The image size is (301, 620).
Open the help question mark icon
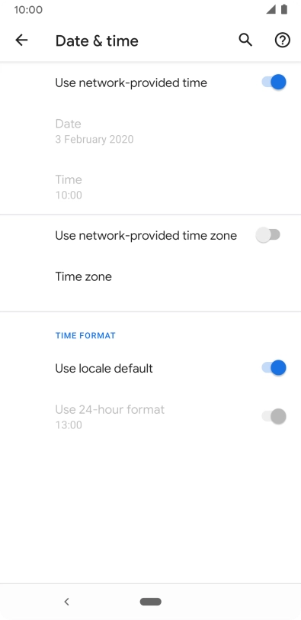coord(283,40)
